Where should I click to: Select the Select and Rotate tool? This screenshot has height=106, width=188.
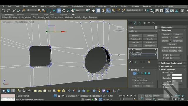pyautogui.click(x=63, y=11)
